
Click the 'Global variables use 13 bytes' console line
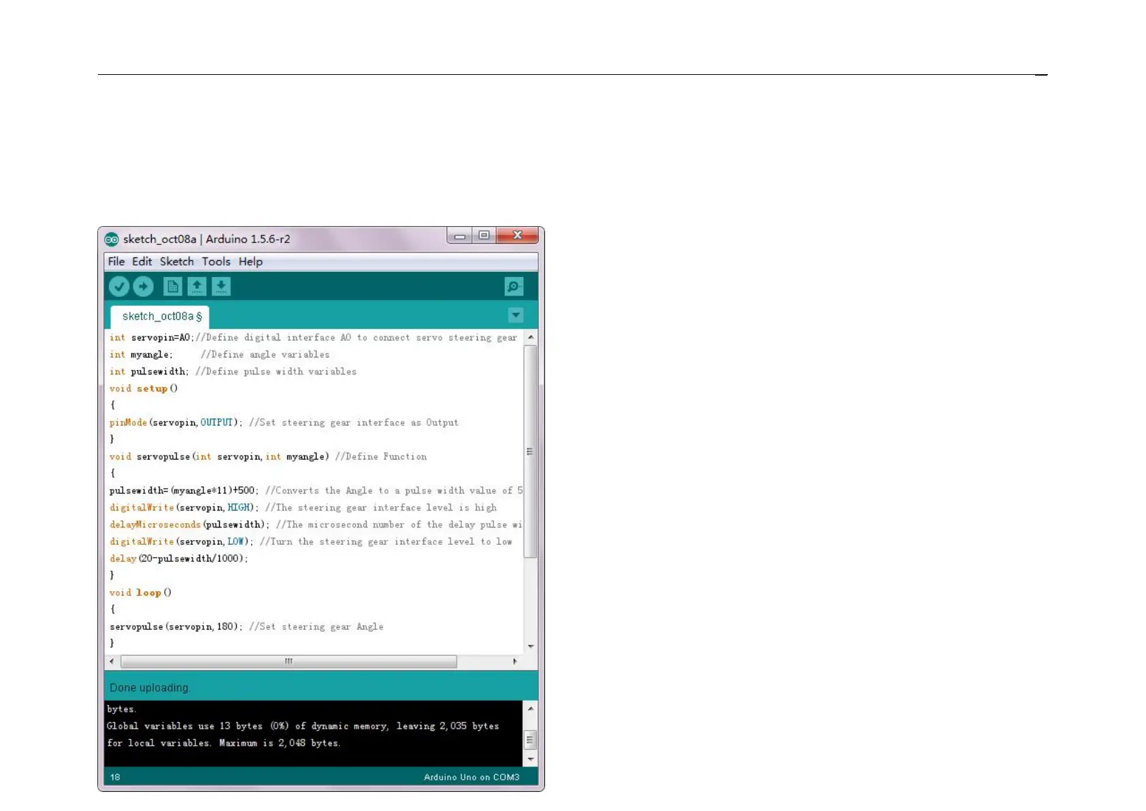[x=303, y=727]
